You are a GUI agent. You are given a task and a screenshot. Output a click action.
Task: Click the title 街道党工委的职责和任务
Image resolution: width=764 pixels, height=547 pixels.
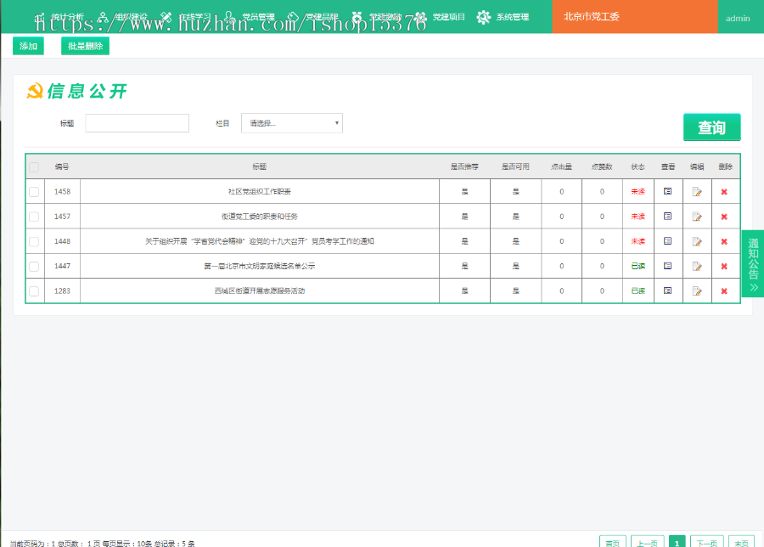[259, 217]
